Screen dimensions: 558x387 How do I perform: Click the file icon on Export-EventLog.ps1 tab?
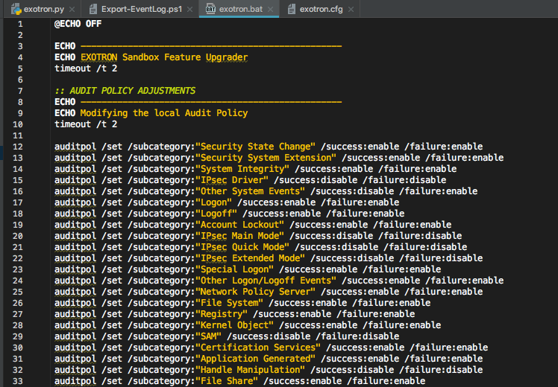click(93, 9)
